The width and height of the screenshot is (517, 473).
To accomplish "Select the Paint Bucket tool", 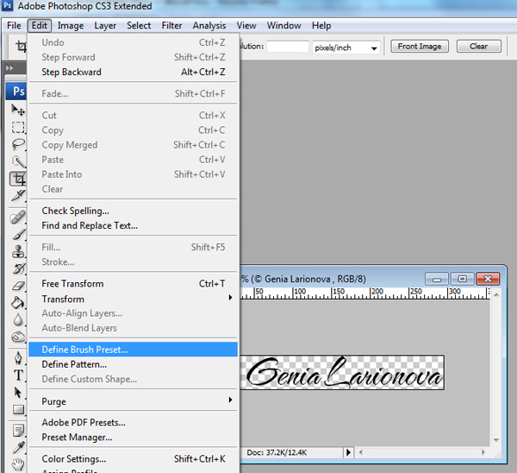I will 18,303.
